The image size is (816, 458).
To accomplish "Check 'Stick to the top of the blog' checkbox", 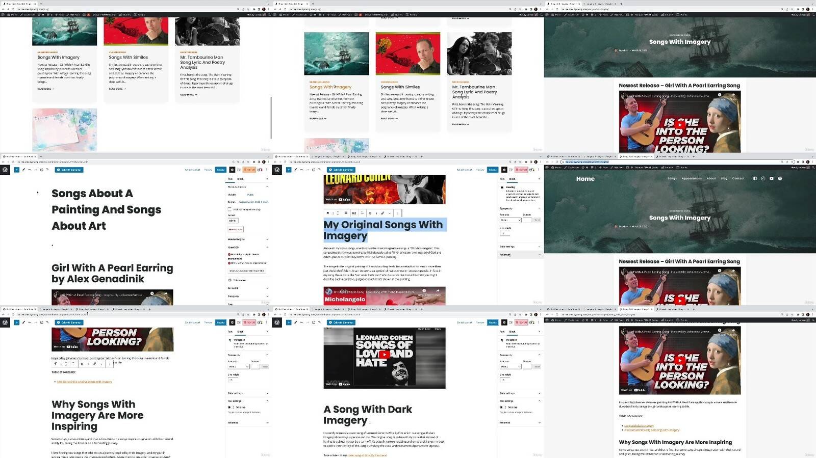I will [x=229, y=209].
